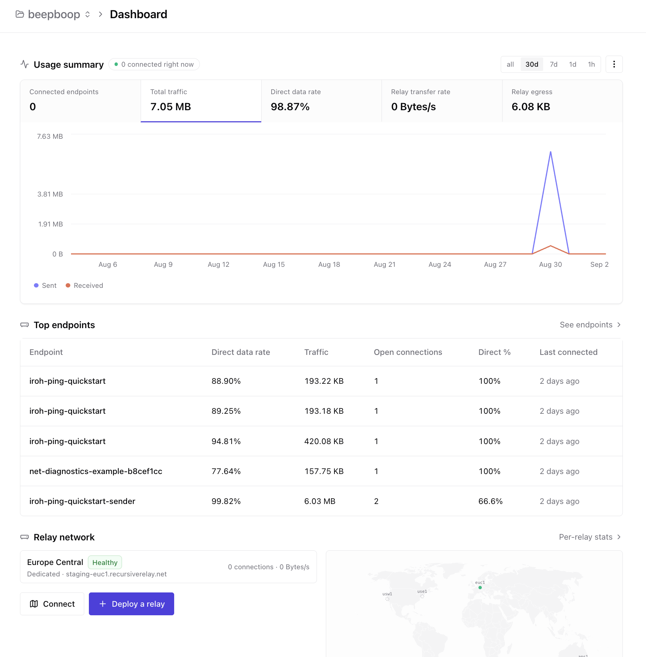Select the 30d time range
Screen dimensions: 646x657
[x=532, y=64]
